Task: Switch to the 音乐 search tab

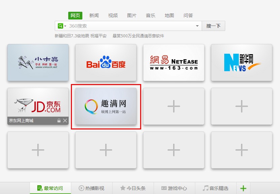Action: (151, 15)
